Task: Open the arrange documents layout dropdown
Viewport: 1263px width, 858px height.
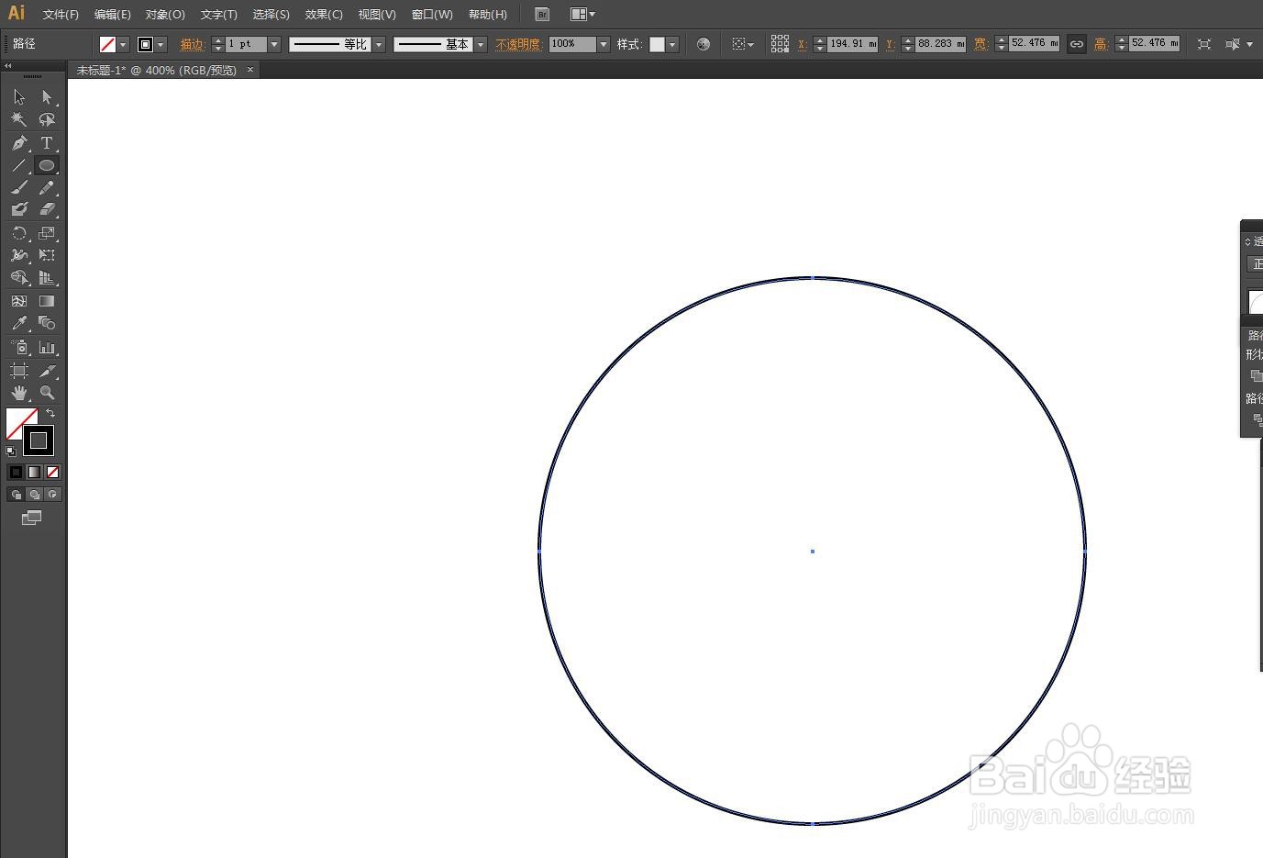Action: coord(583,15)
